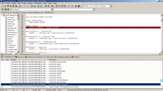The height and width of the screenshot is (91, 163).
Task: Open the Arquivo menu
Action: point(3,3)
